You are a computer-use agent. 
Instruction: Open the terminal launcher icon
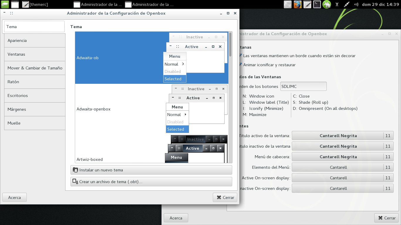point(317,4)
